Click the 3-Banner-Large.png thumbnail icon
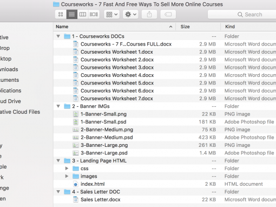 pos(76,145)
